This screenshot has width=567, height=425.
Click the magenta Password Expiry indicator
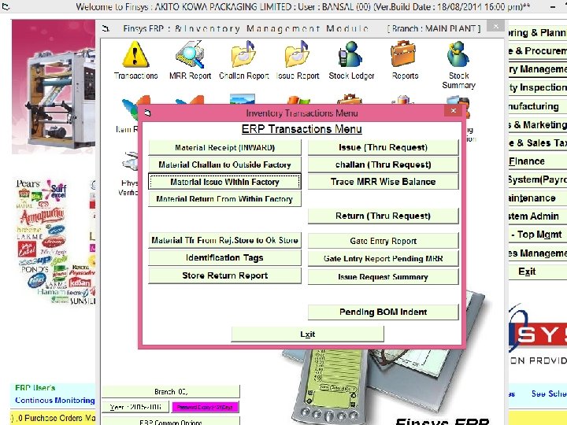point(205,407)
